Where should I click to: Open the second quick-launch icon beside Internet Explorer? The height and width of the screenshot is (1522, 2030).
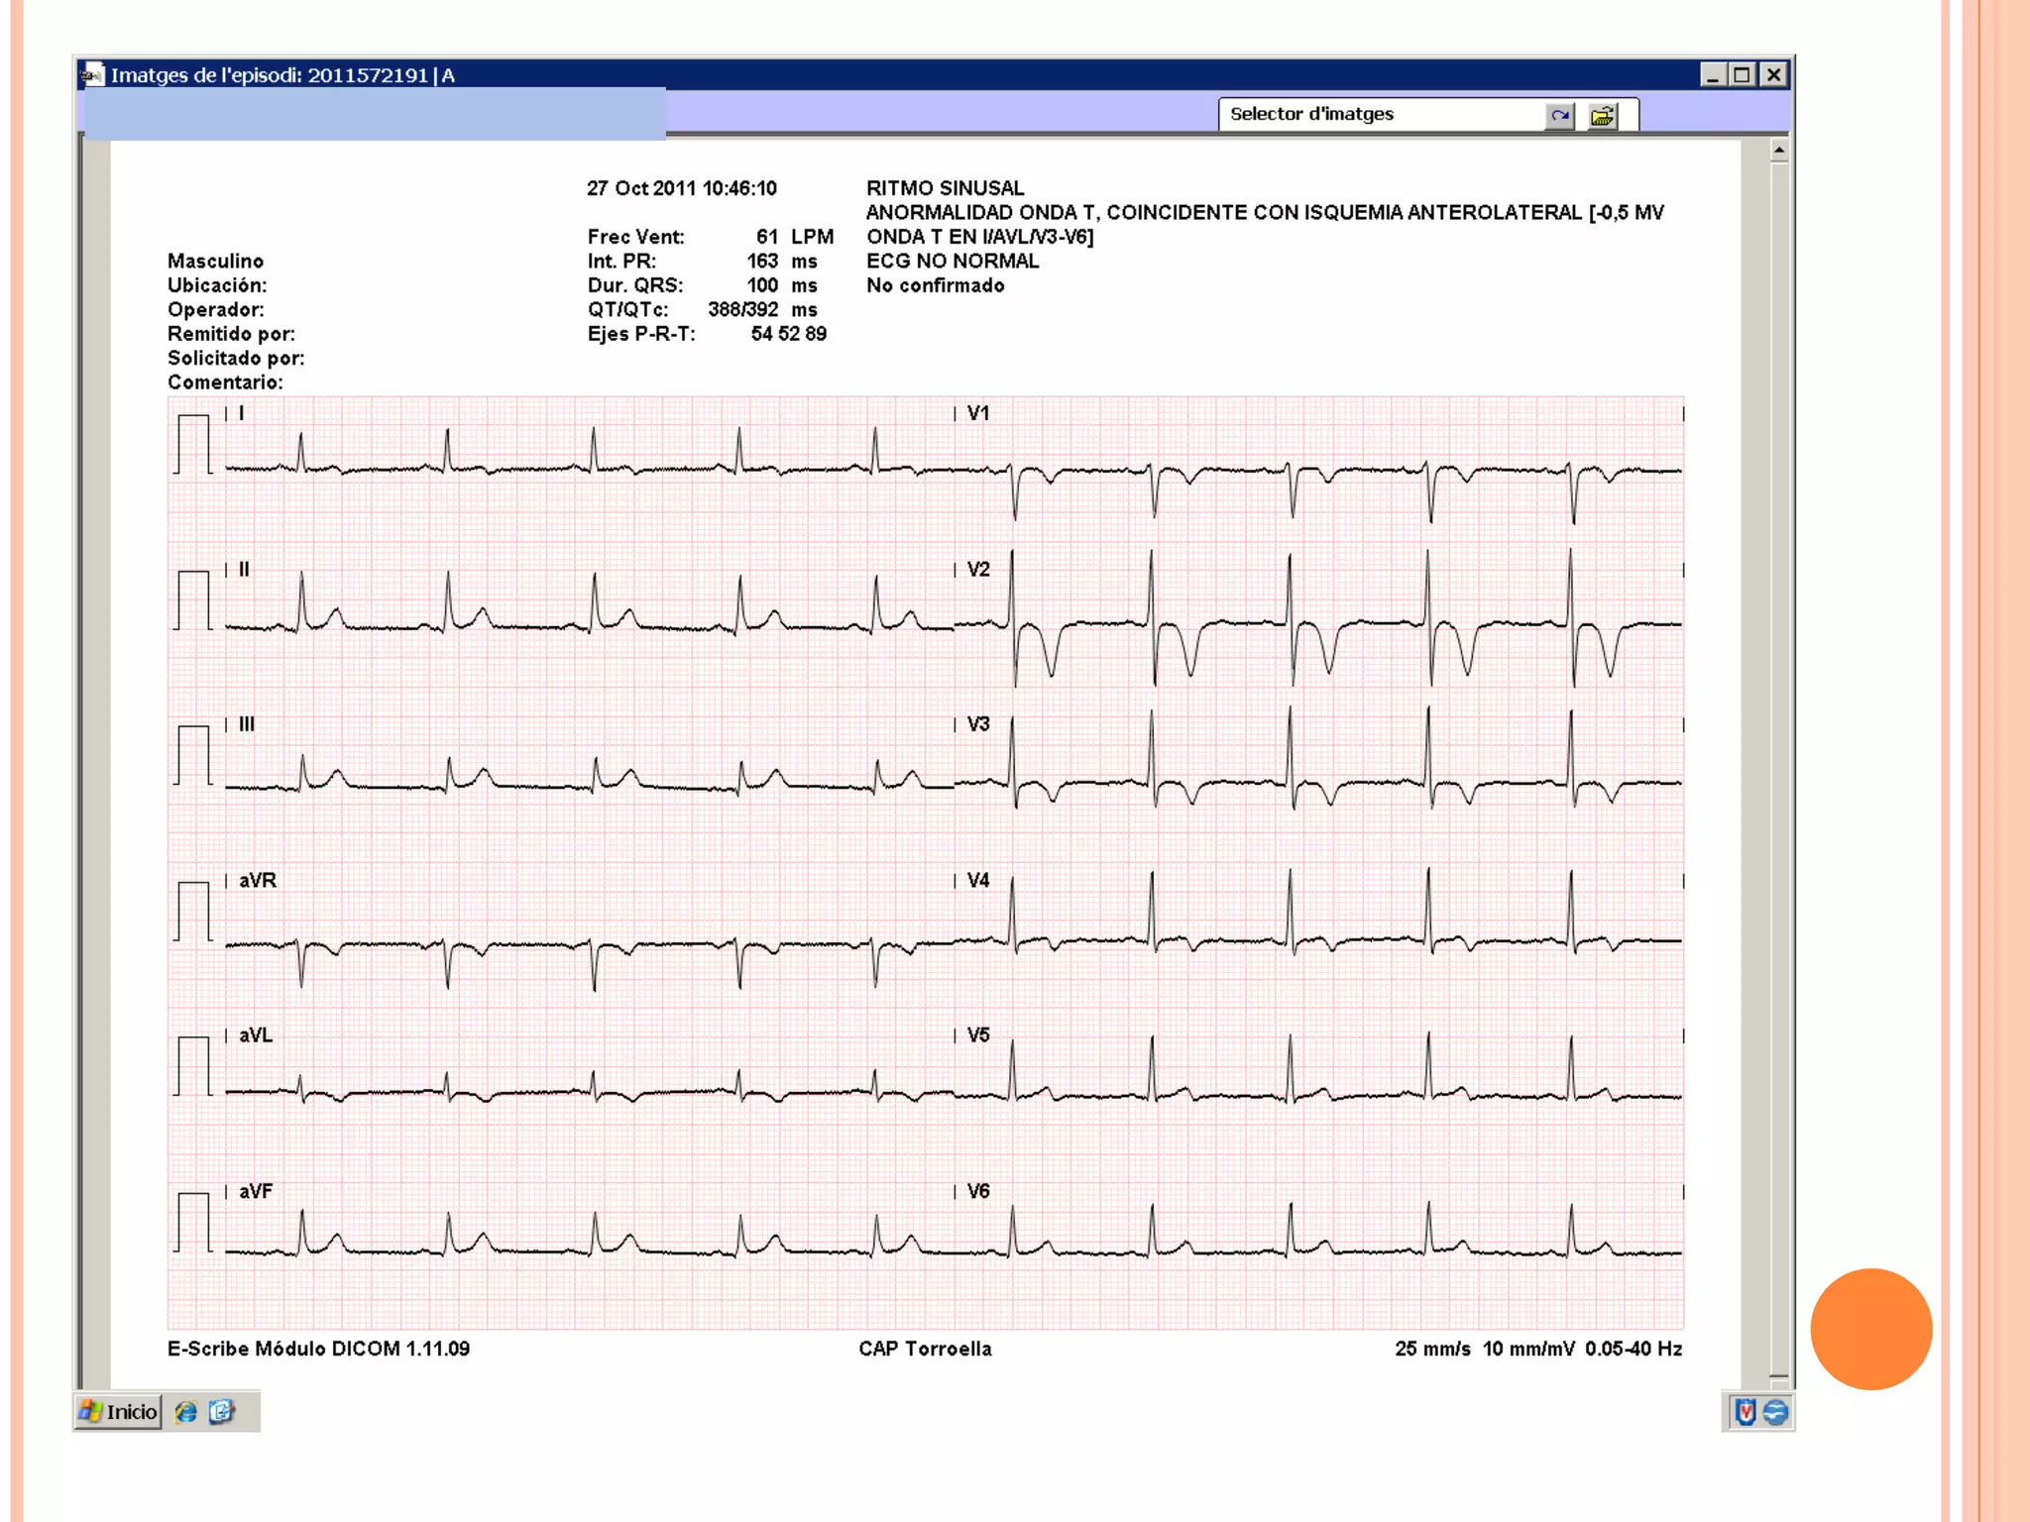pyautogui.click(x=222, y=1412)
